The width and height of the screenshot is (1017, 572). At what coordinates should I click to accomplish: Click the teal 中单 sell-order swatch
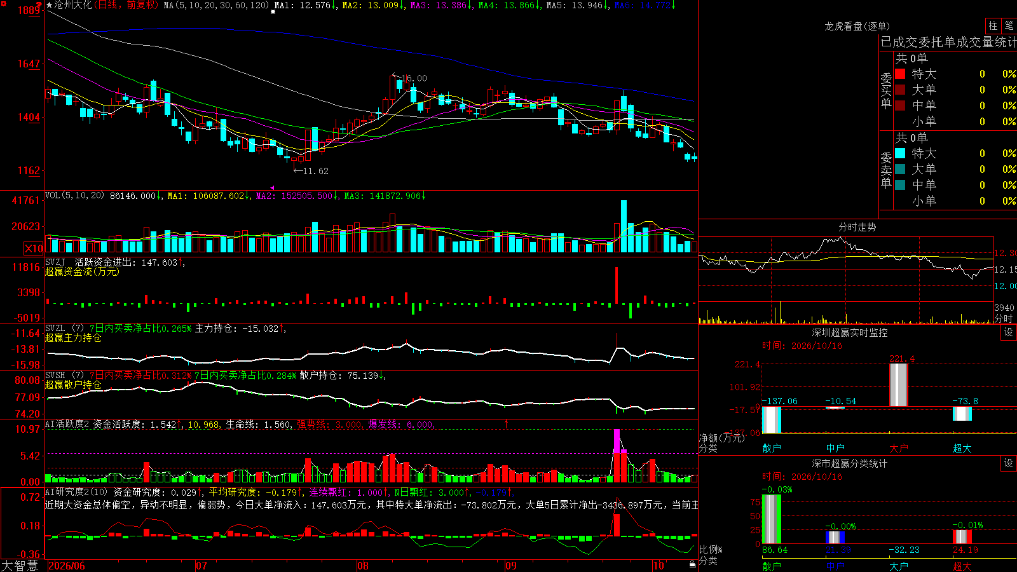(900, 185)
